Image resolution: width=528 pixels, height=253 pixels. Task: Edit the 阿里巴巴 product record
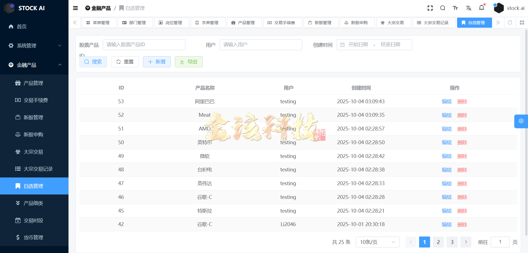[x=446, y=101]
